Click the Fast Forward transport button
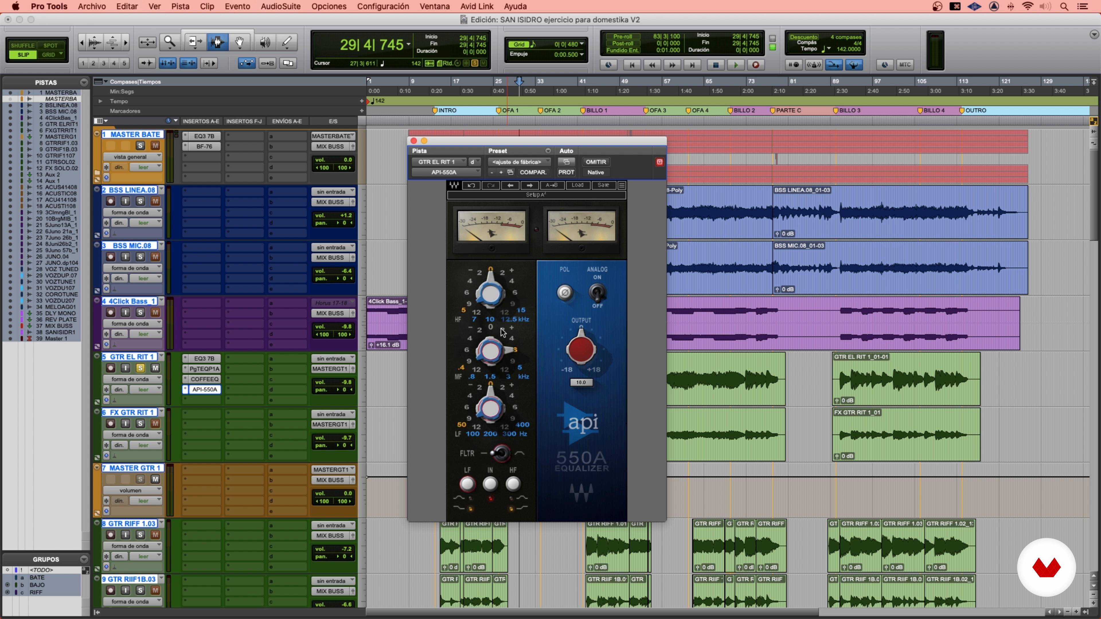 coord(672,65)
